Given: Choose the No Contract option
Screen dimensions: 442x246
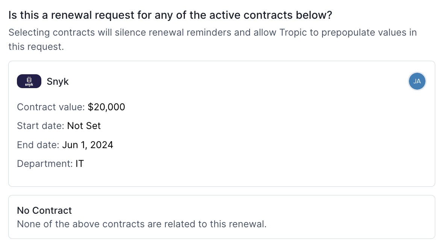Looking at the screenshot, I should click(222, 217).
